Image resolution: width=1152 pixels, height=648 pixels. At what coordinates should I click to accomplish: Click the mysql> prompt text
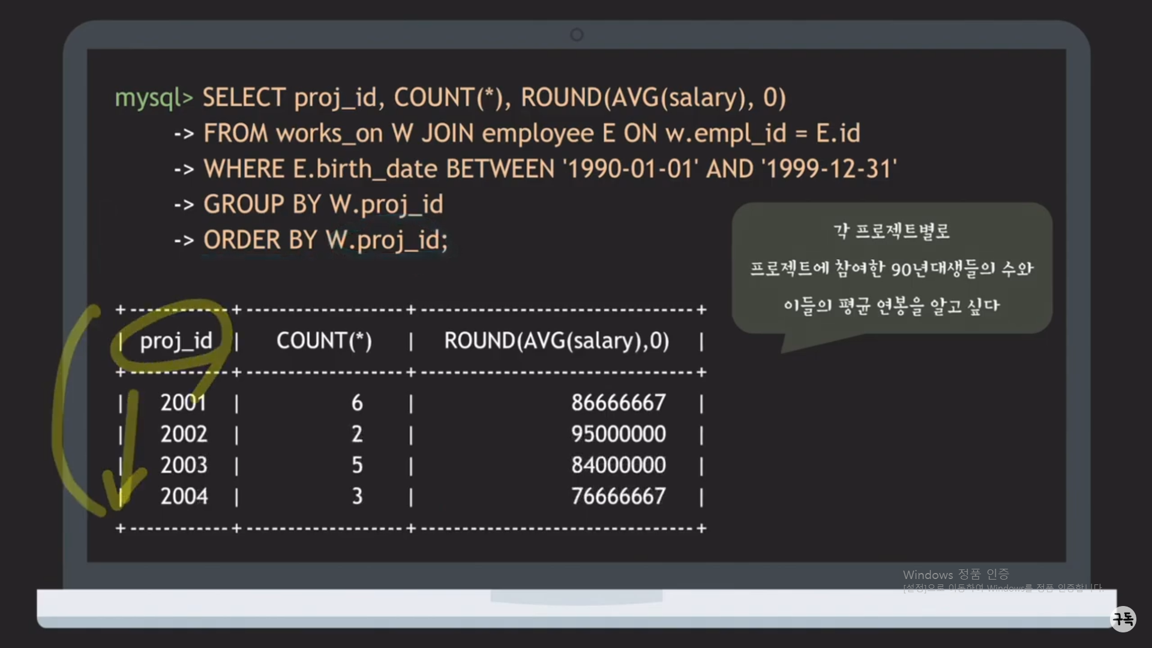pos(154,98)
